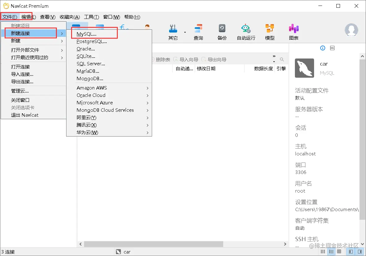The width and height of the screenshot is (366, 256).
Task: Expand the 华为云(W) submenu arrow
Action: pos(147,133)
